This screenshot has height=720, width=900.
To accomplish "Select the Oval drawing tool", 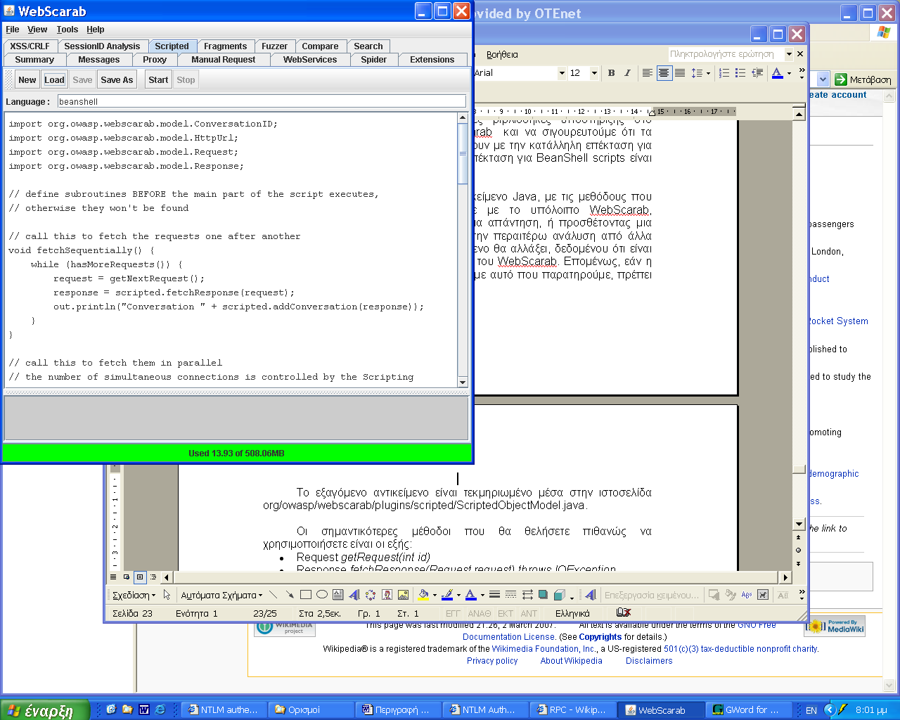I will coord(321,595).
